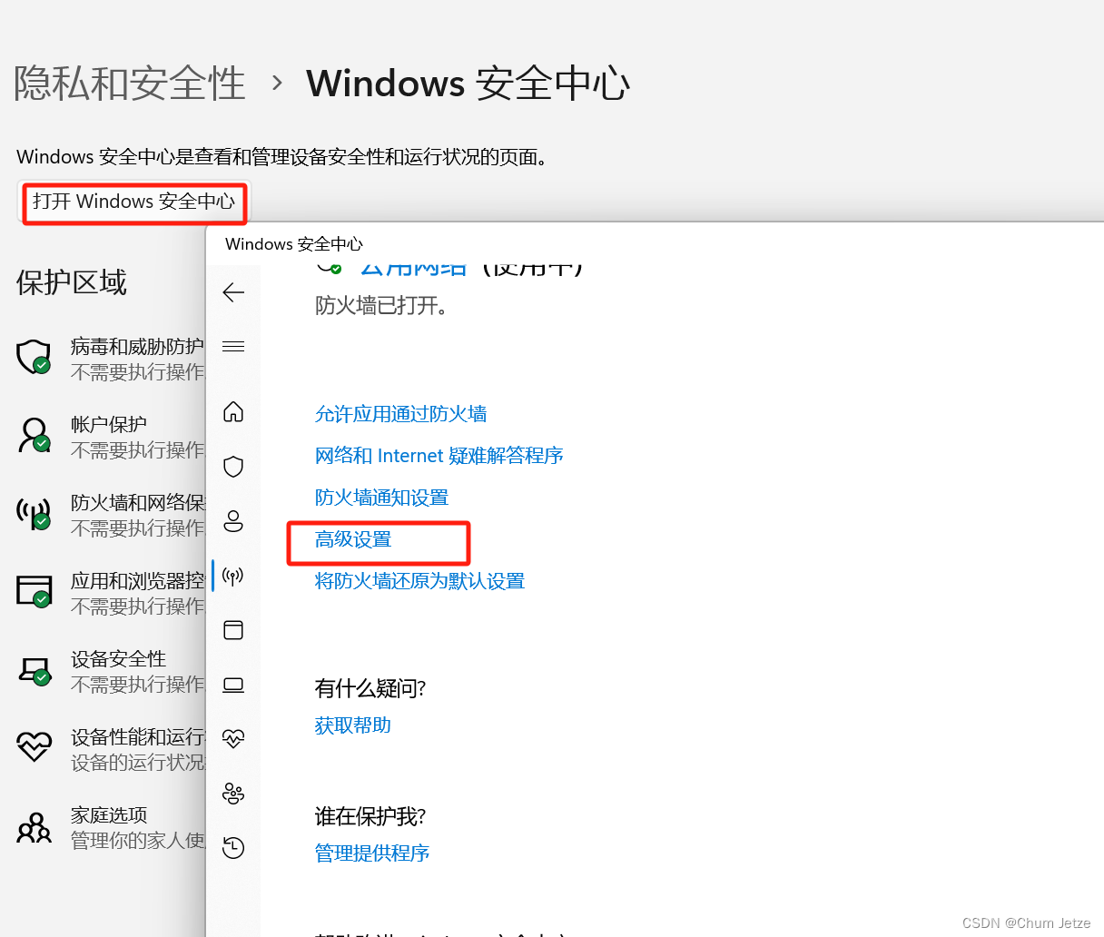Click the 防火墙已打开。 status text
This screenshot has height=937, width=1104.
click(x=381, y=306)
